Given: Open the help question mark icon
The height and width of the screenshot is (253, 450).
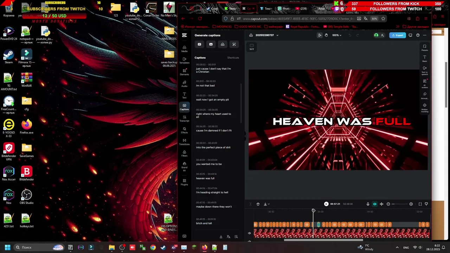Looking at the screenshot, I should tap(418, 35).
